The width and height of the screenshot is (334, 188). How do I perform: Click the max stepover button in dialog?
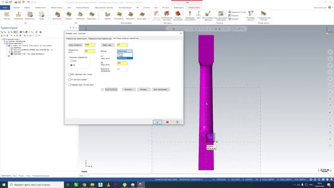(x=108, y=45)
